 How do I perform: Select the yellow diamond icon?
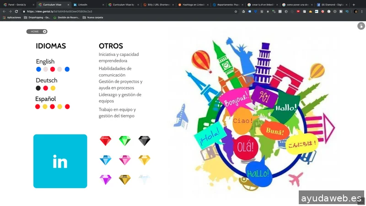coord(144,160)
